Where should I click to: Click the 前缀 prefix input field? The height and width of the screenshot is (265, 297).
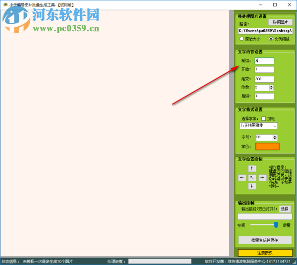click(264, 61)
